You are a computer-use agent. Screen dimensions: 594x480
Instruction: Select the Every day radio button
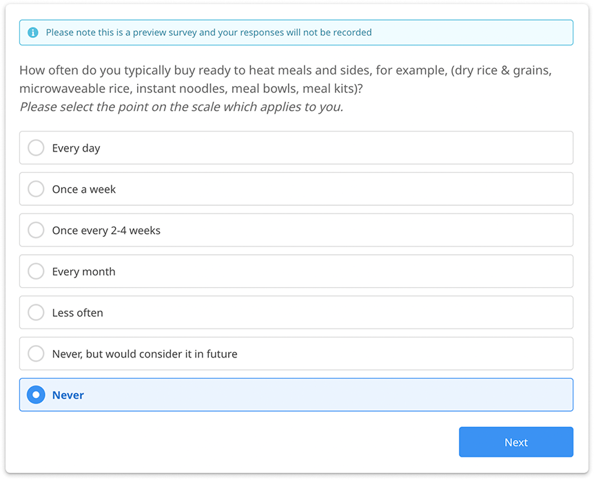[36, 147]
